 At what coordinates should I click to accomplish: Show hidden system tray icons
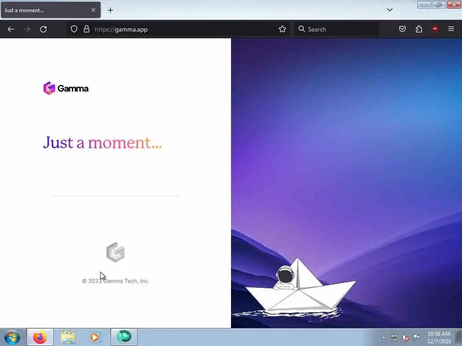[x=383, y=337]
